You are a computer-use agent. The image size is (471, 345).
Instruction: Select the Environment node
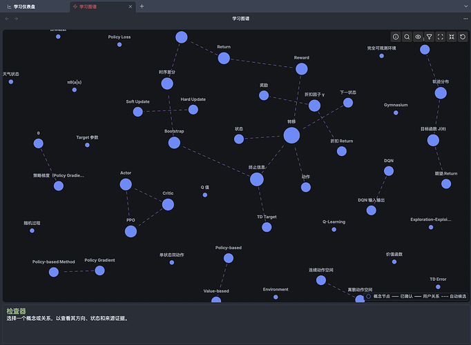coord(276,297)
